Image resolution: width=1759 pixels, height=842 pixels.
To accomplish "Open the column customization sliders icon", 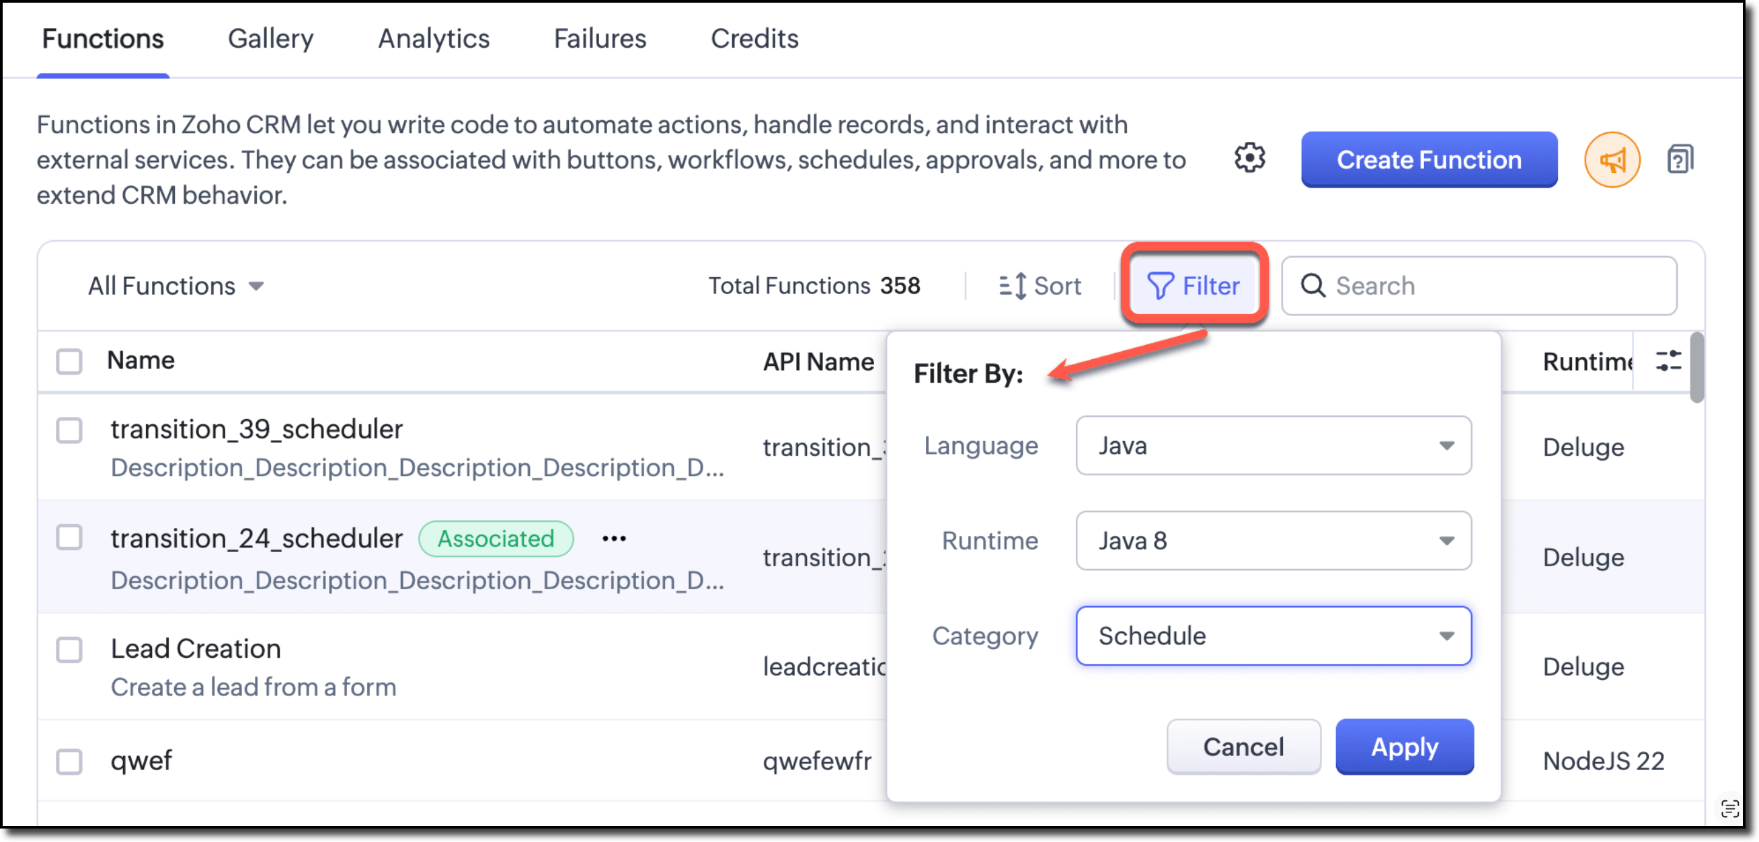I will tap(1667, 360).
